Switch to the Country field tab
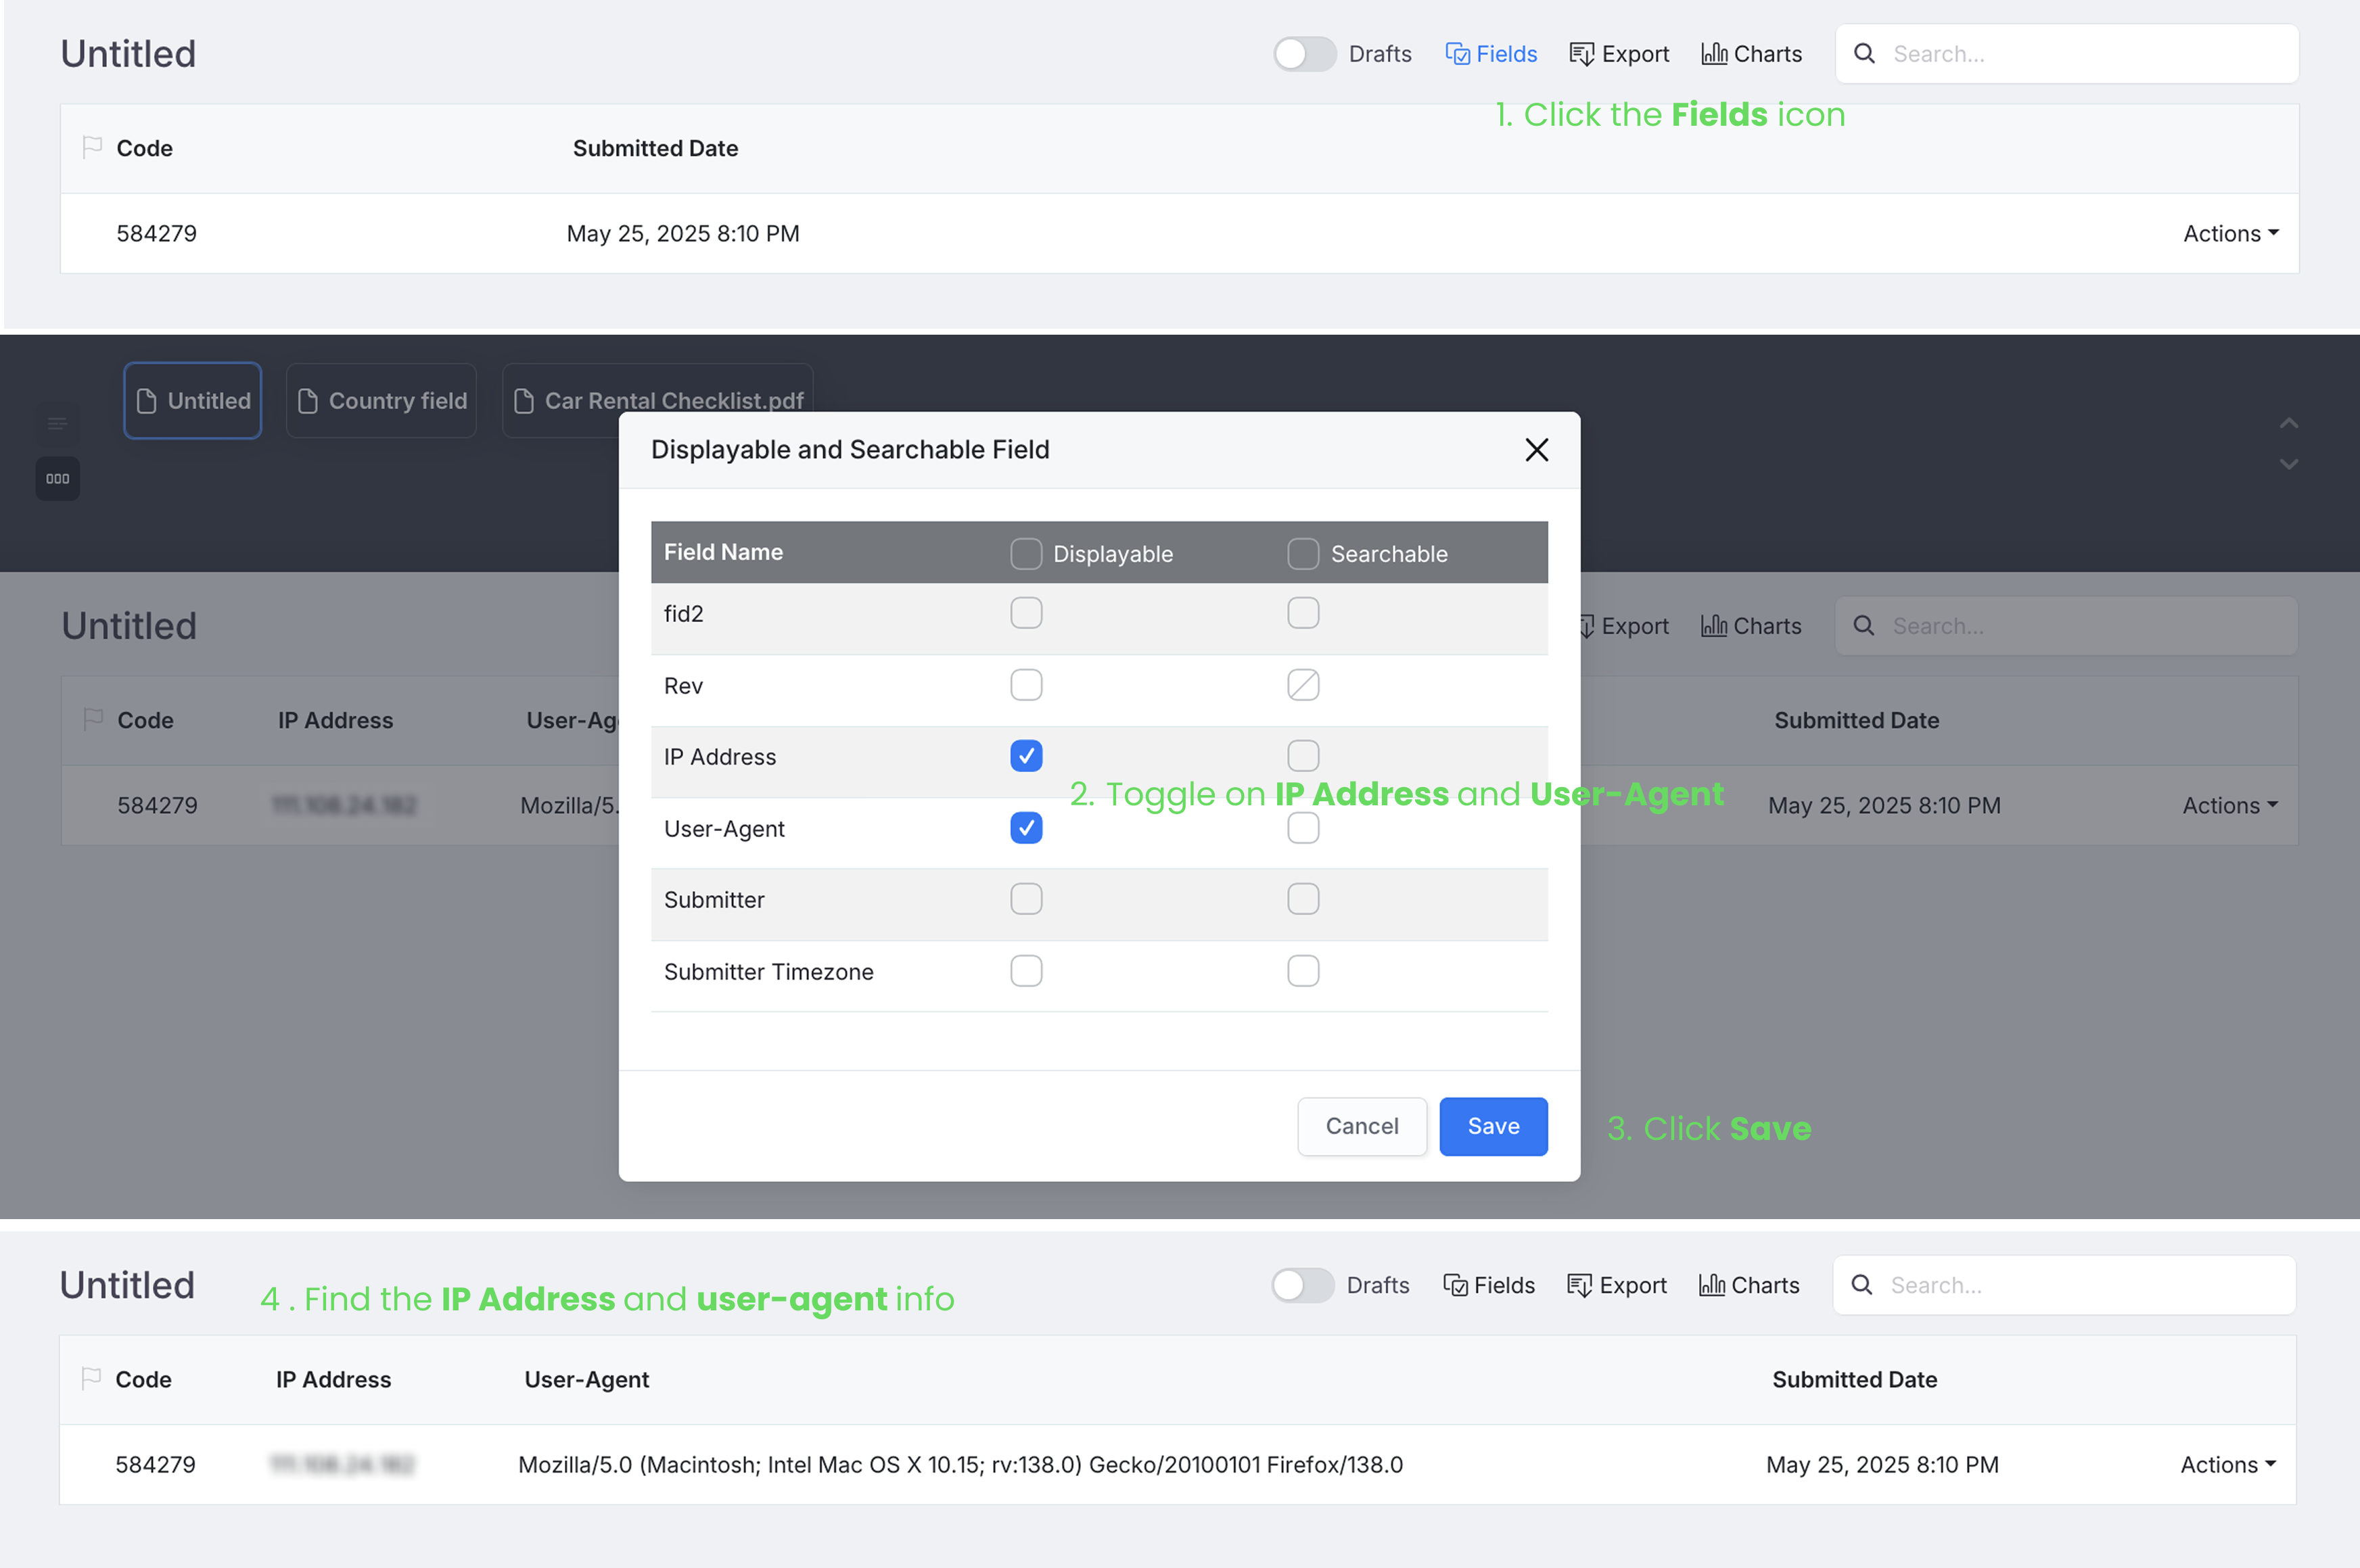This screenshot has height=1568, width=2360. (381, 401)
